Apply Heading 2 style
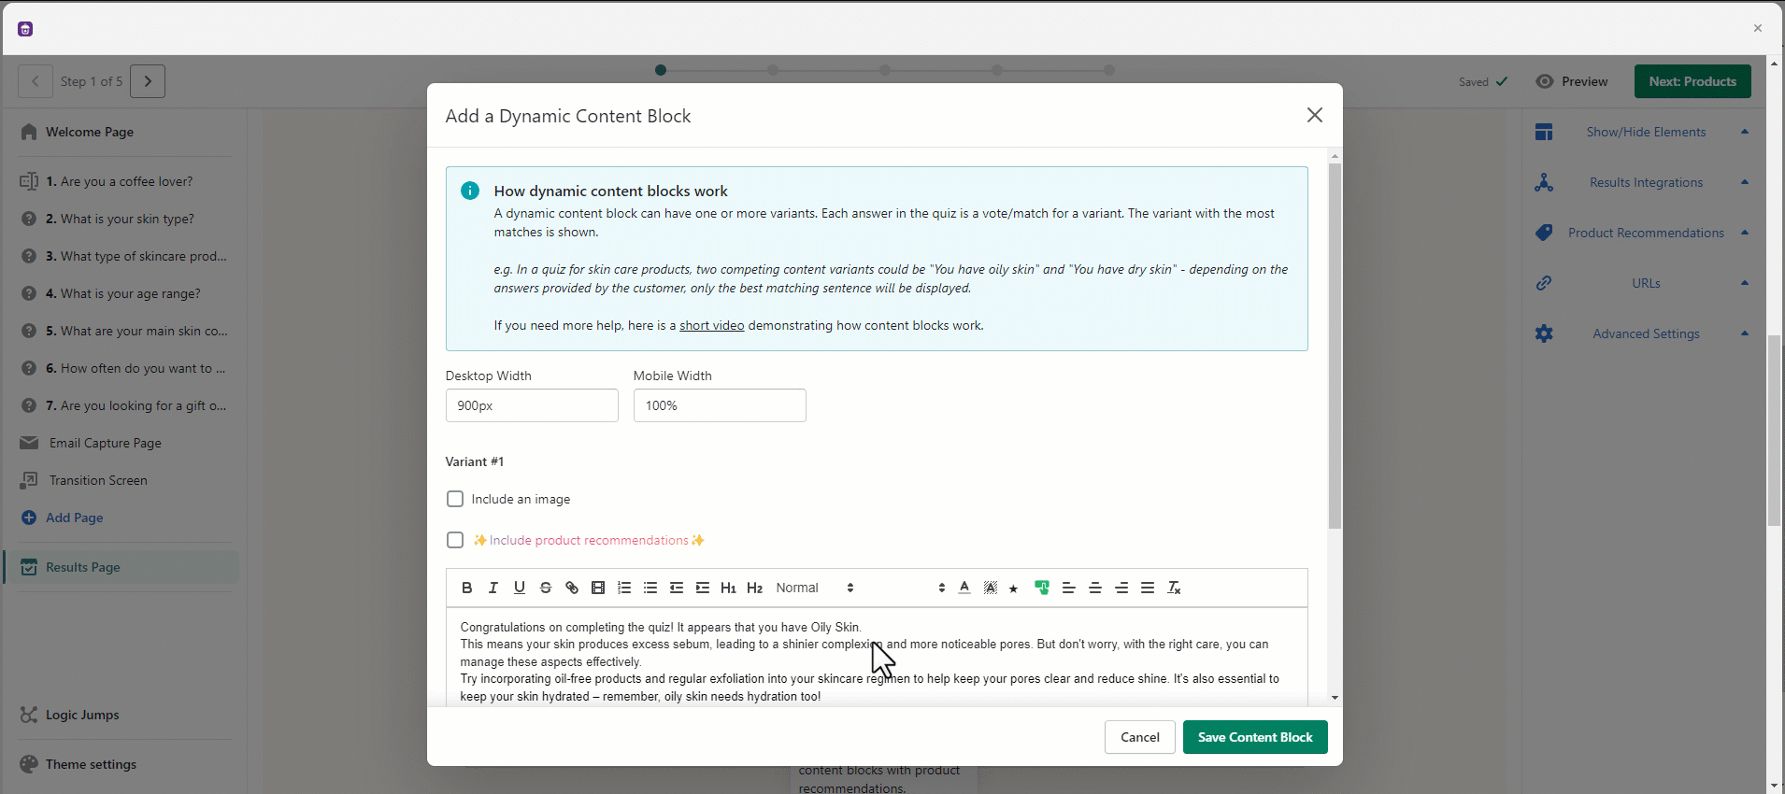The height and width of the screenshot is (794, 1785). pos(755,588)
